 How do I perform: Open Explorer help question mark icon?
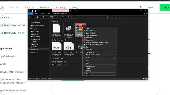147,13
